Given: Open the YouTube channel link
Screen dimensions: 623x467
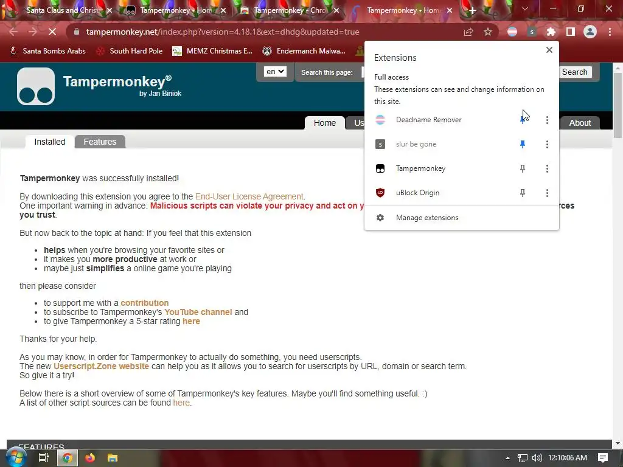Looking at the screenshot, I should (198, 312).
